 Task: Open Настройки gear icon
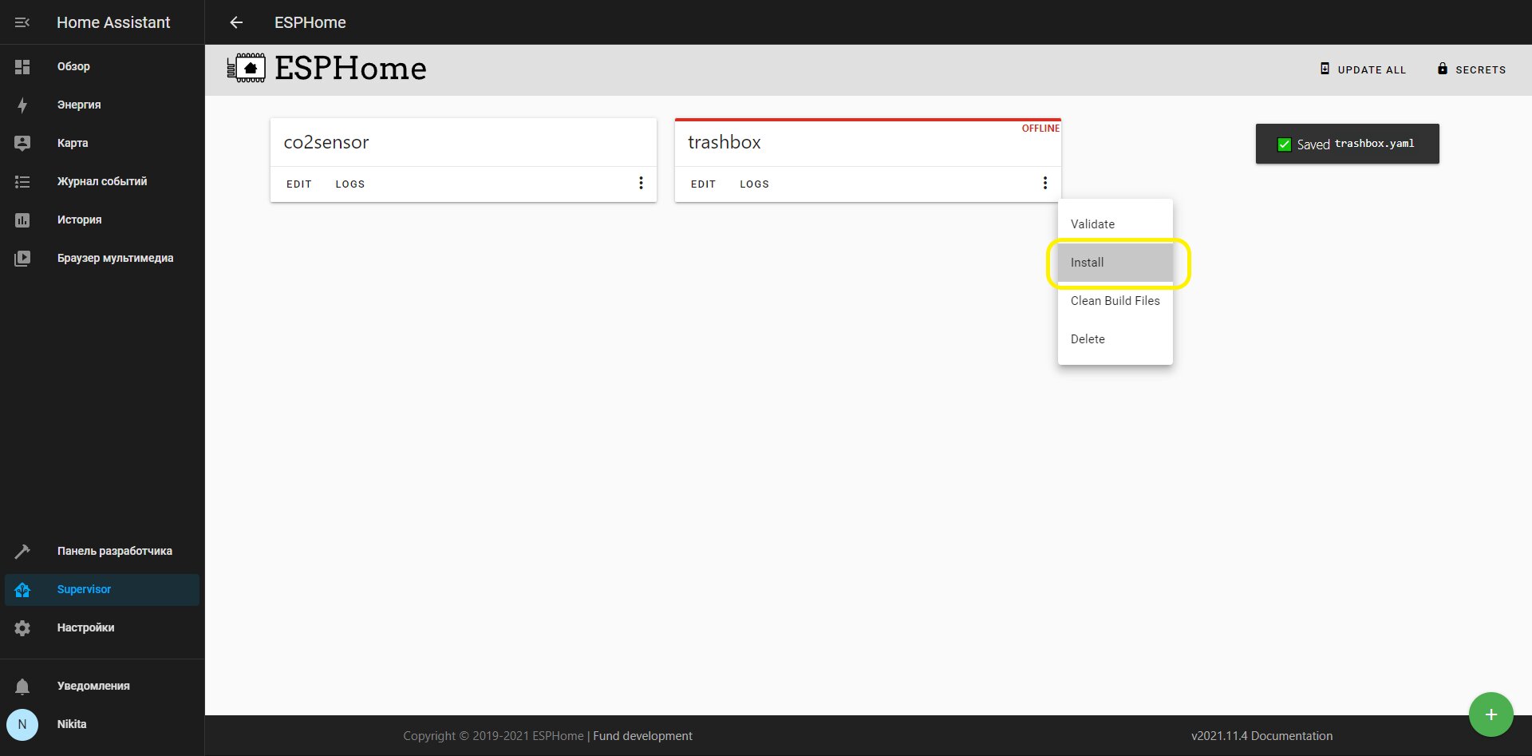[x=22, y=627]
